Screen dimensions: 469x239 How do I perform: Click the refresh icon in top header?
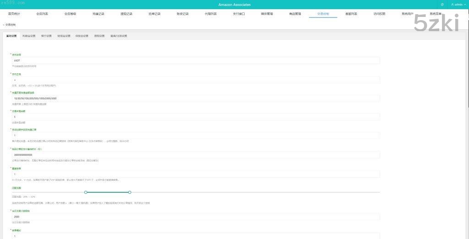(x=442, y=5)
